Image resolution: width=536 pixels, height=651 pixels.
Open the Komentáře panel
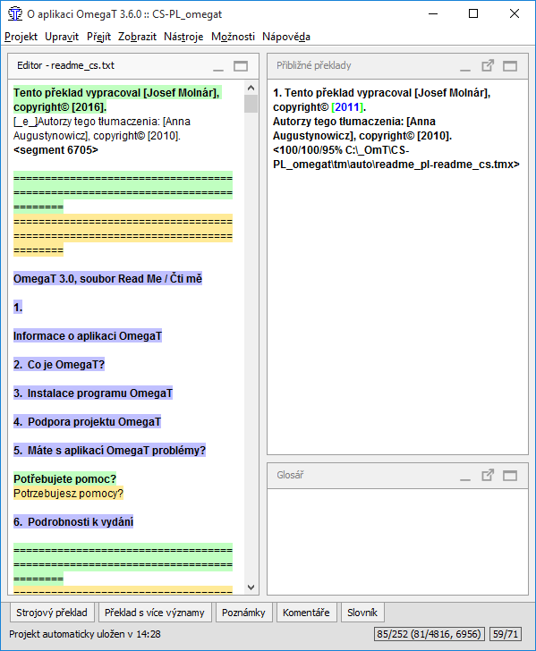[x=306, y=613]
